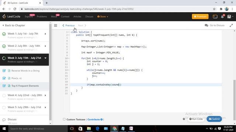Open Microsoft Store from the taskbar
Screen dimensions: 236x132
click(x=80, y=129)
